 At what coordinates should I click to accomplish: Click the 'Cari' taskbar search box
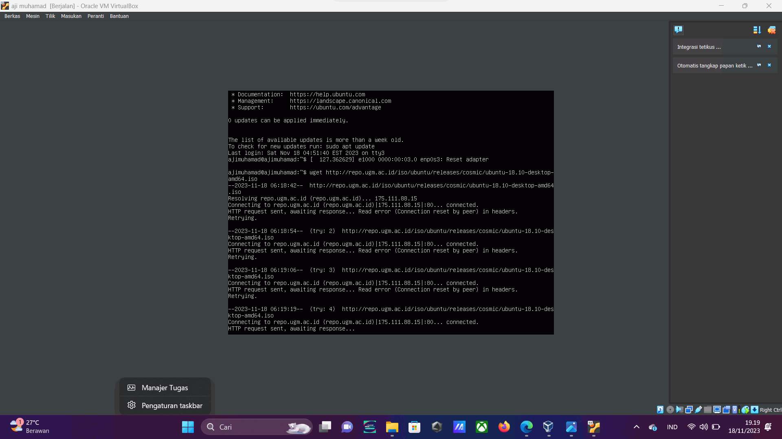point(257,427)
